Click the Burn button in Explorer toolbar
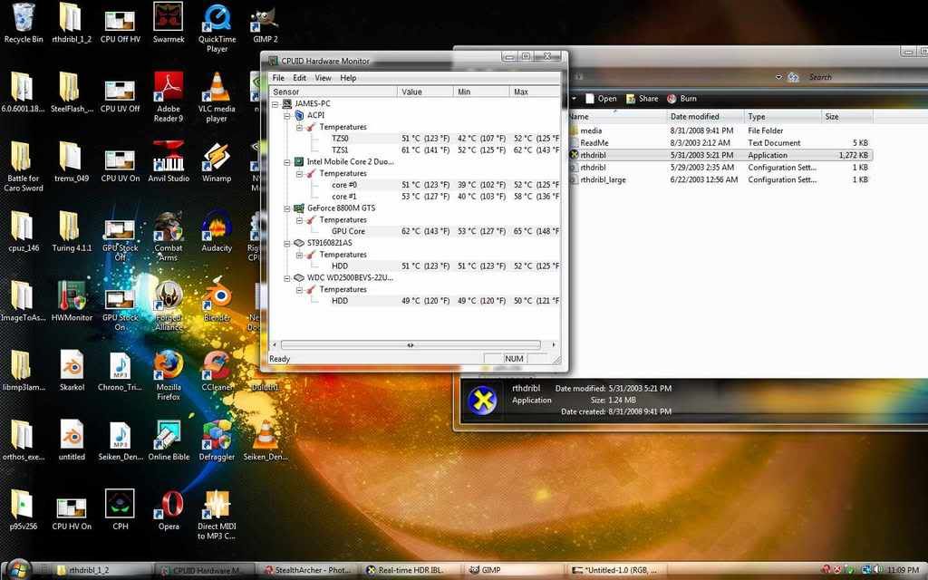 point(681,99)
